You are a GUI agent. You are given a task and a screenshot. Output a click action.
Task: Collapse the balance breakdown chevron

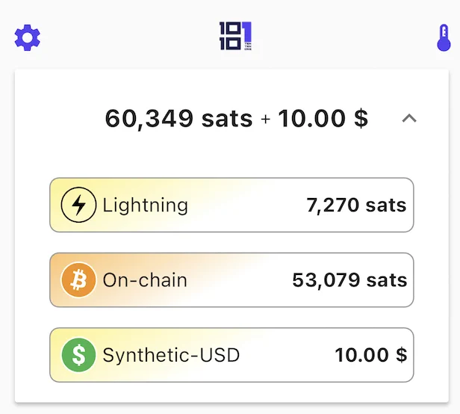coord(408,118)
